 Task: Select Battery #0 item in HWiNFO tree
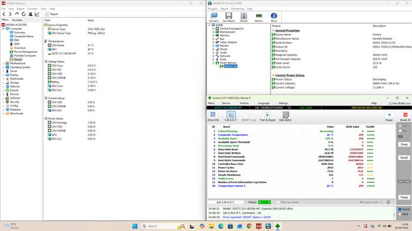231,66
